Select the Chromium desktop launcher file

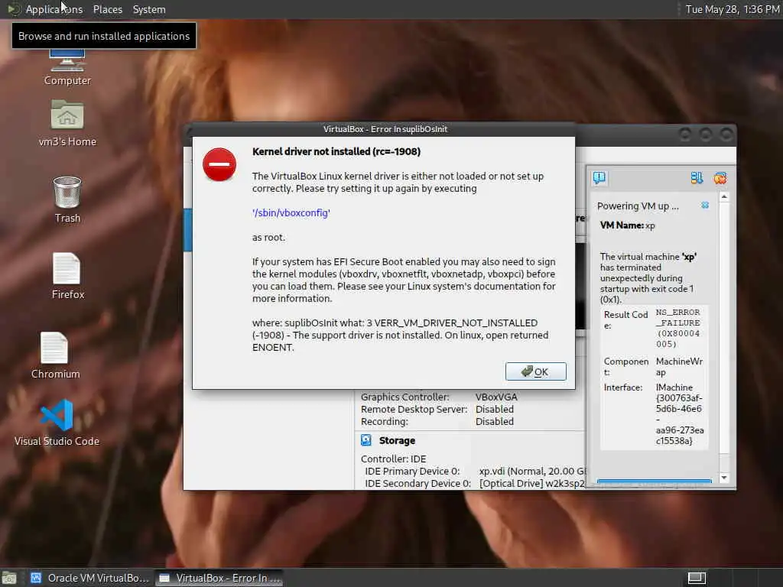(55, 355)
